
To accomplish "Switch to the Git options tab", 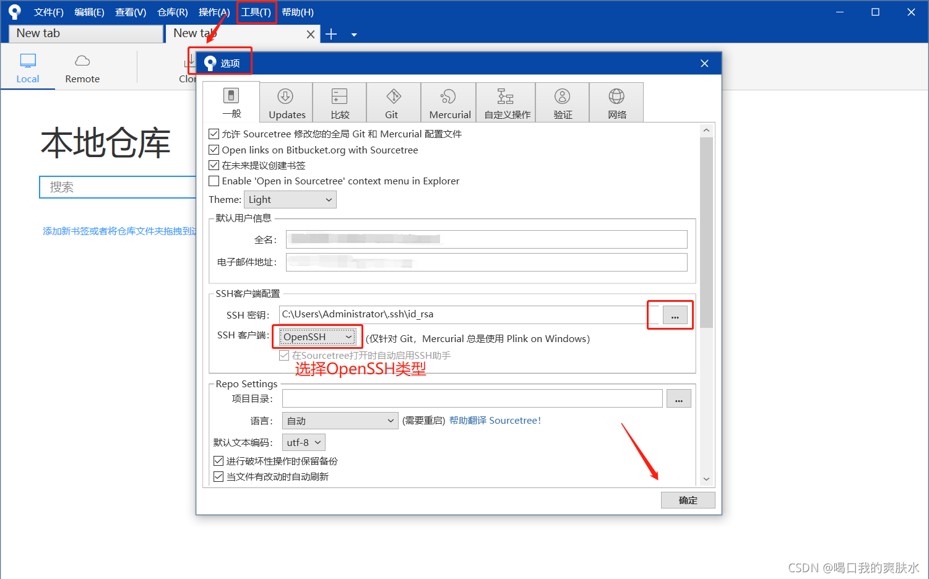I will (393, 103).
